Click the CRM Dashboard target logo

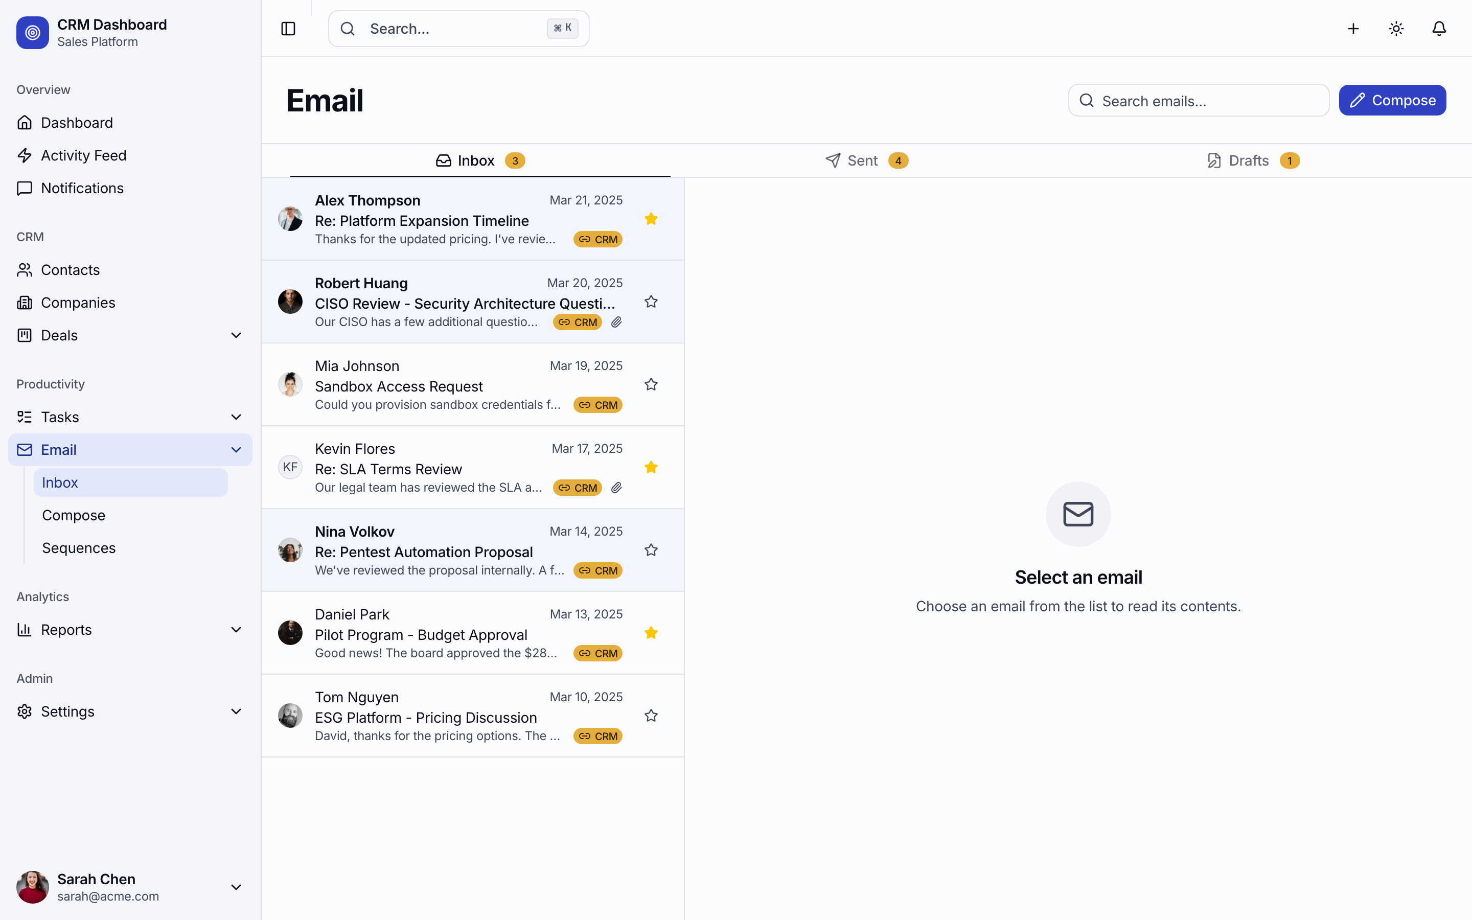point(32,33)
